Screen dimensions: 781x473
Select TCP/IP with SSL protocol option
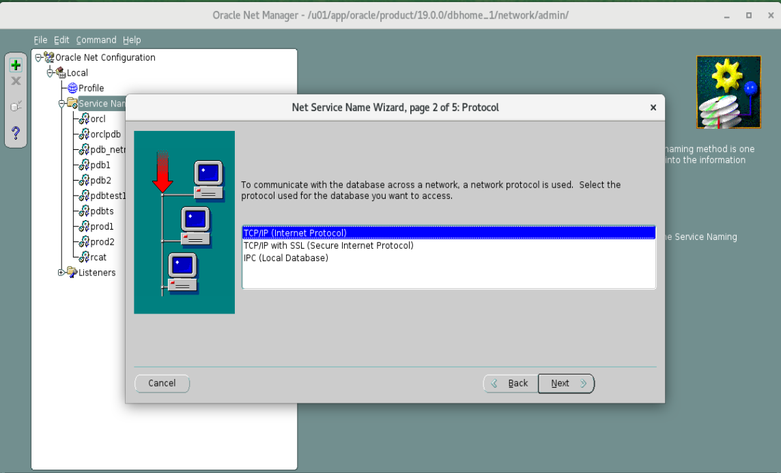coord(449,245)
